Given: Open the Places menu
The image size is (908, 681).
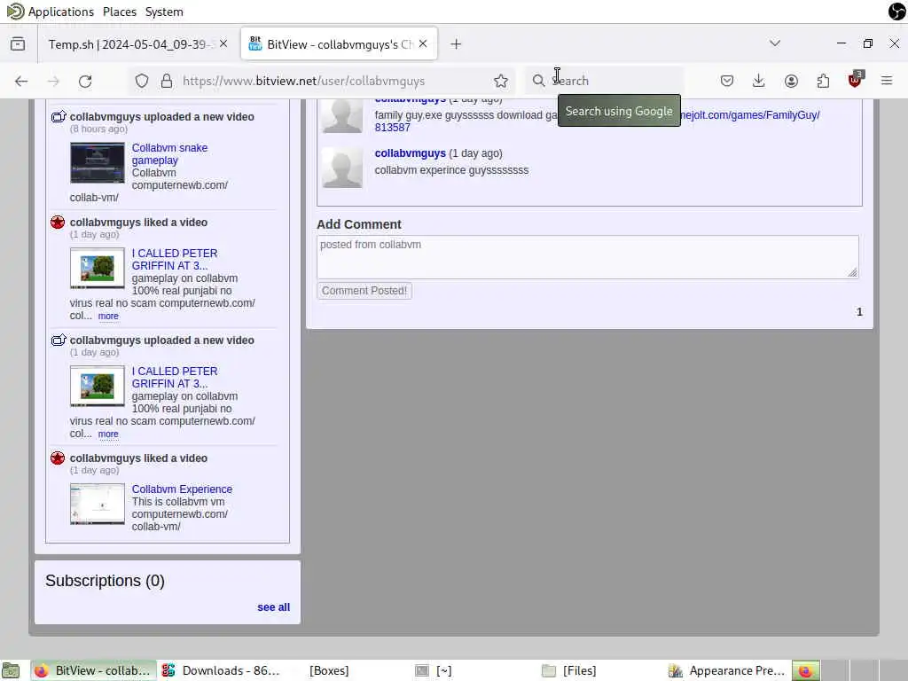Looking at the screenshot, I should (x=120, y=12).
